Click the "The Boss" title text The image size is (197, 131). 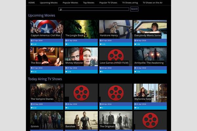pos(36,63)
